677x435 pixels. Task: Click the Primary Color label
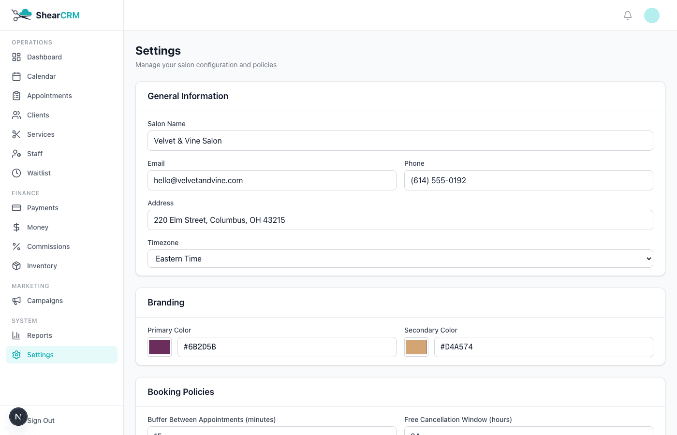click(169, 330)
